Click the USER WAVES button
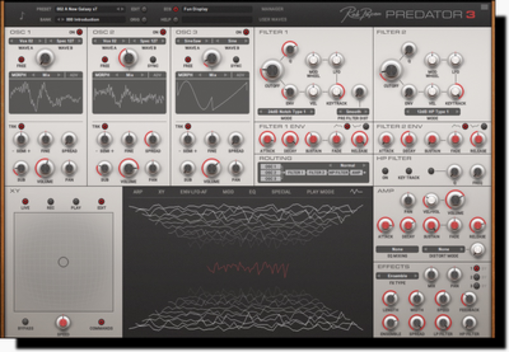Screen dimensions: 509x352 tap(272, 19)
